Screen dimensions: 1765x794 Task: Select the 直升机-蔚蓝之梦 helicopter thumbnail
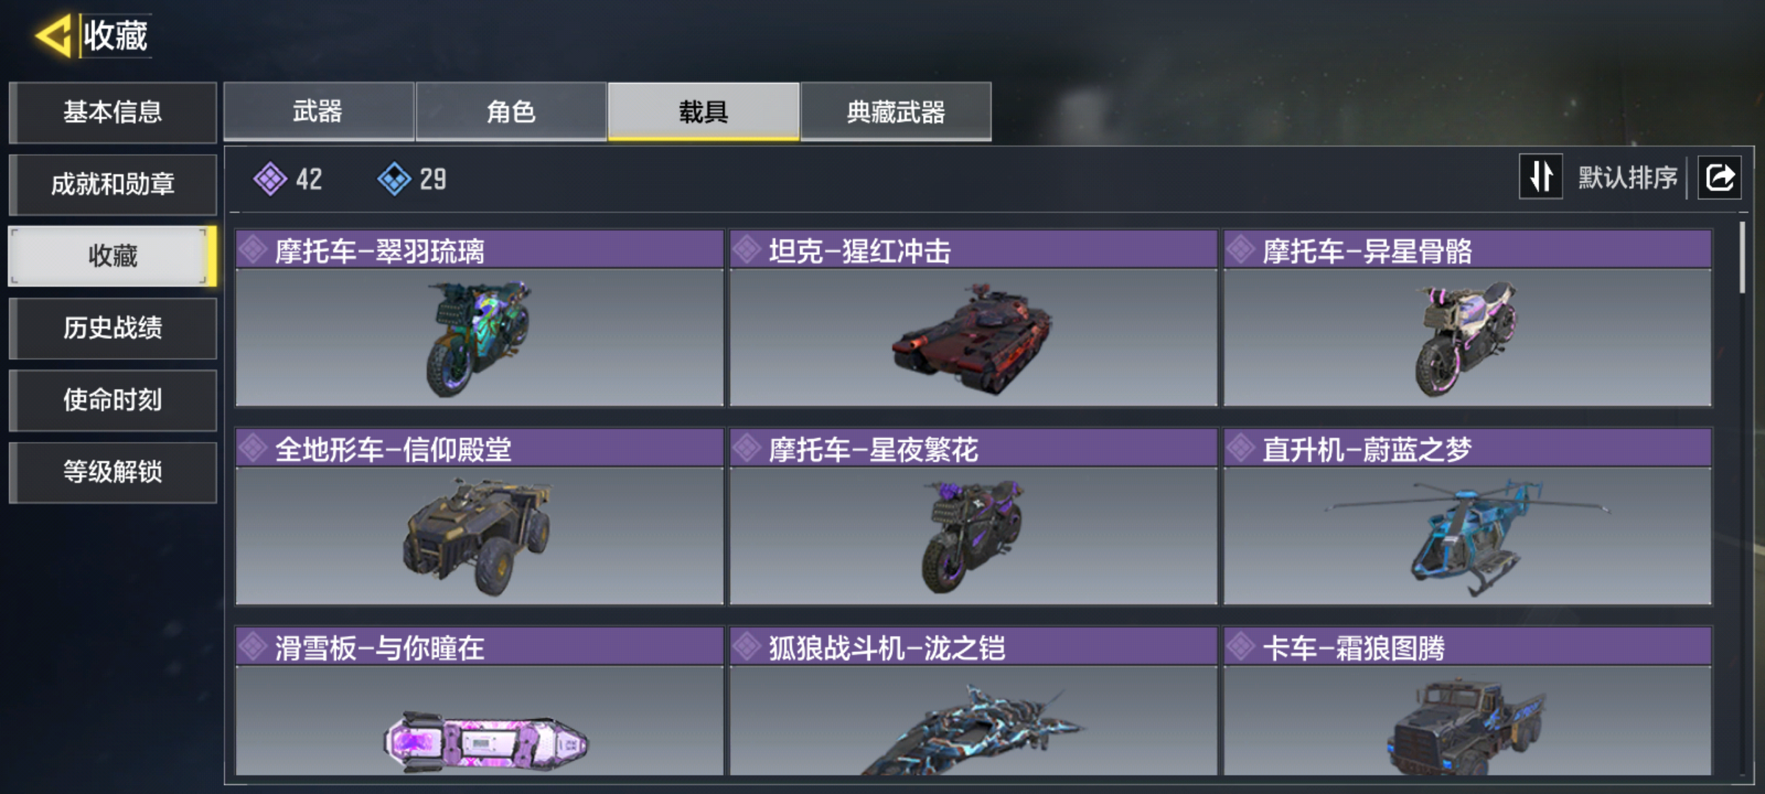coord(1467,537)
